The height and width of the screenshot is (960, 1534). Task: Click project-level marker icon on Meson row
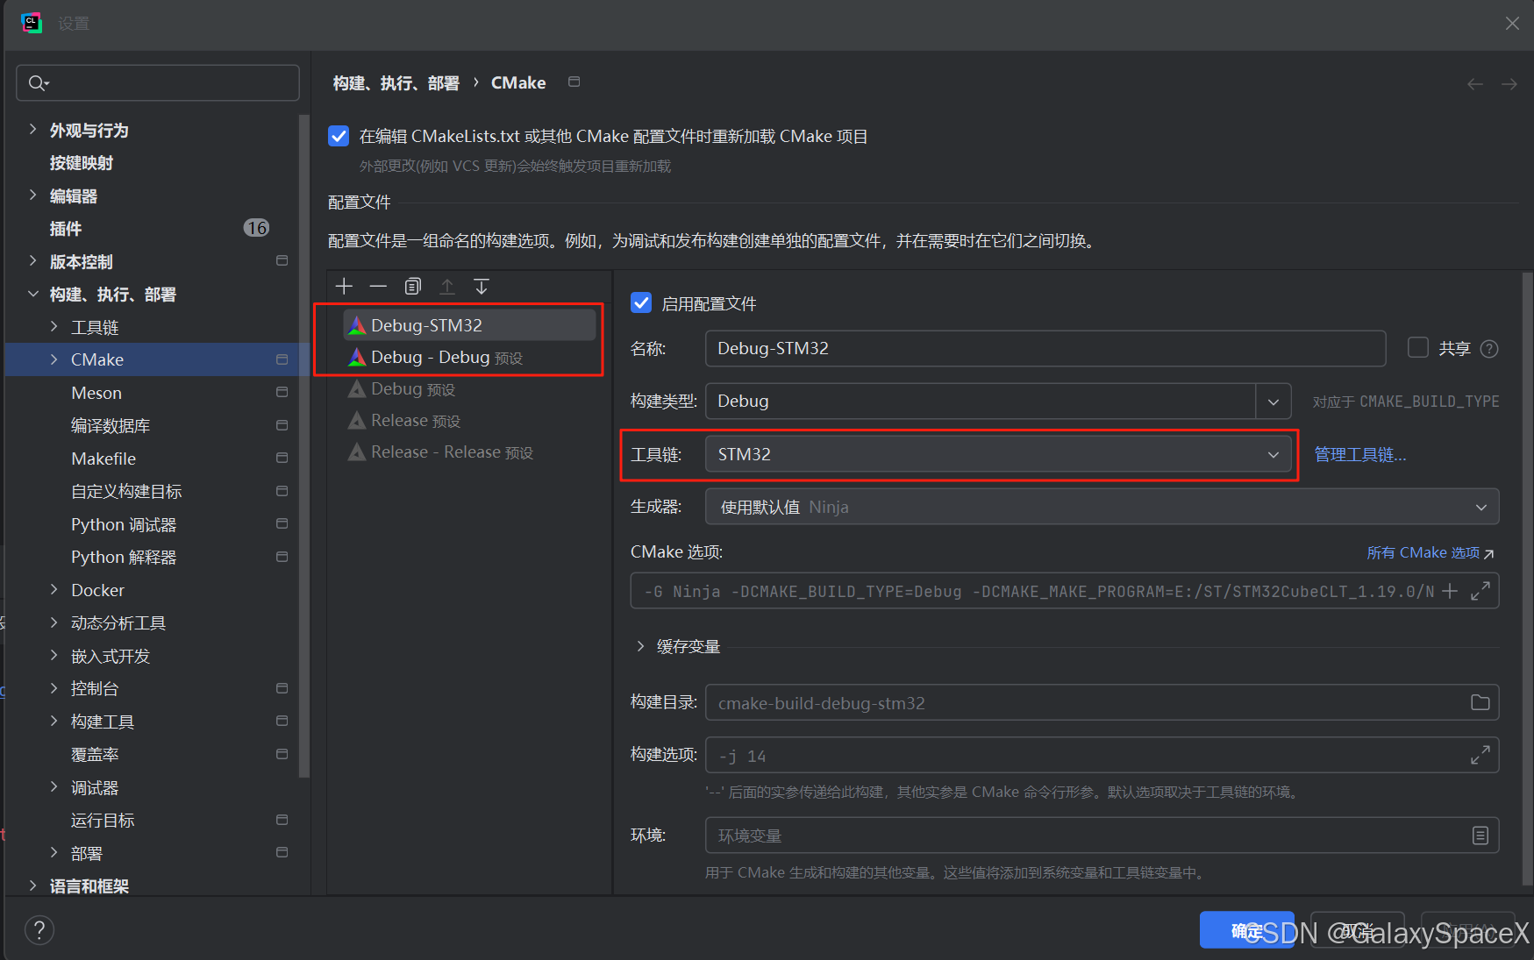coord(282,392)
